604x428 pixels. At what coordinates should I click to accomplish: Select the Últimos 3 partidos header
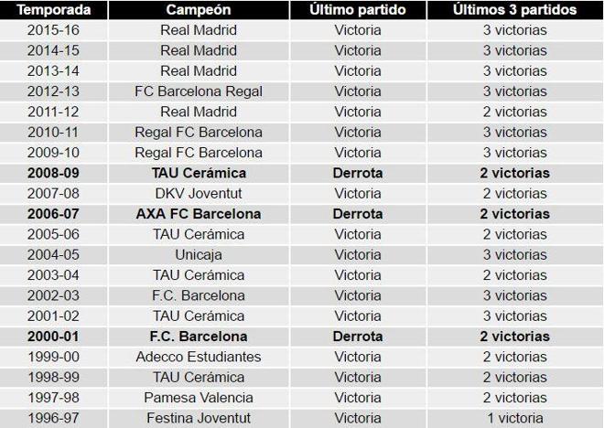[x=514, y=9]
